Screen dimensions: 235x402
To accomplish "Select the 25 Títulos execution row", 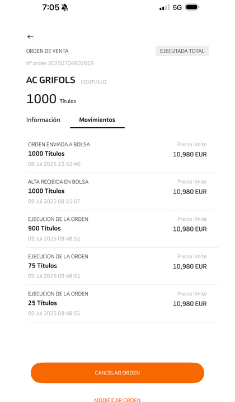I will click(122, 303).
